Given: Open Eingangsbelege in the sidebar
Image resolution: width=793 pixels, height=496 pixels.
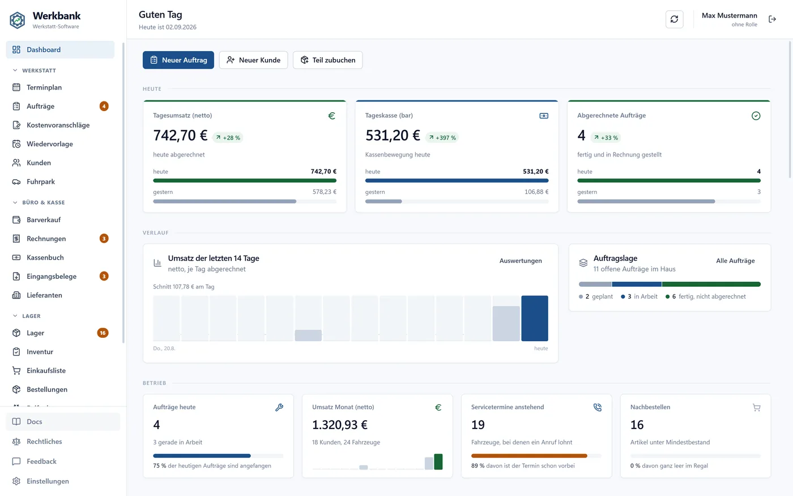Looking at the screenshot, I should pyautogui.click(x=60, y=276).
